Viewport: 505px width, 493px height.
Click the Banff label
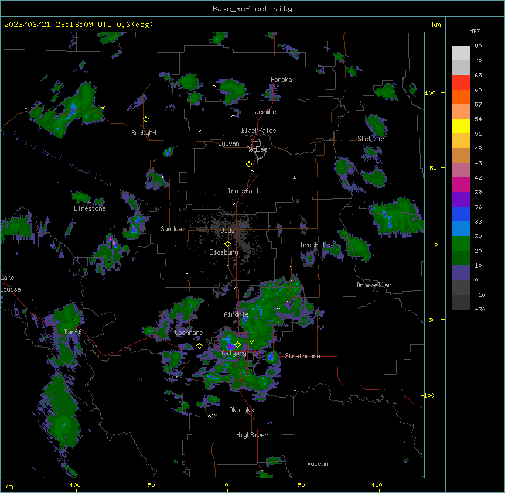point(73,332)
